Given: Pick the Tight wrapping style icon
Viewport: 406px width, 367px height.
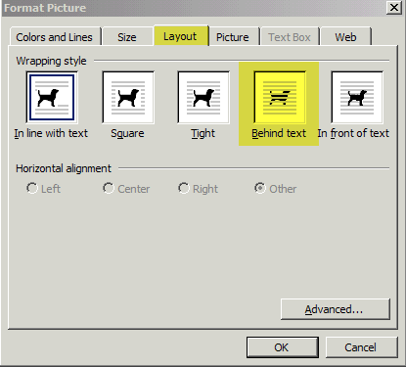Looking at the screenshot, I should [203, 97].
